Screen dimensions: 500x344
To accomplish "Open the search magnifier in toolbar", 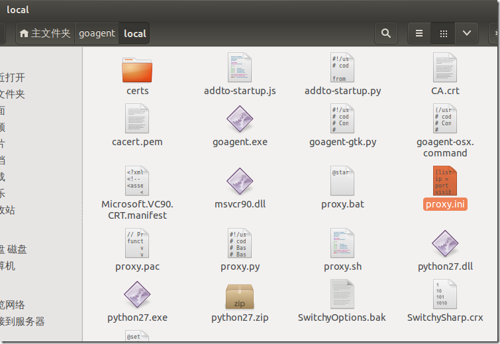I will pyautogui.click(x=386, y=33).
